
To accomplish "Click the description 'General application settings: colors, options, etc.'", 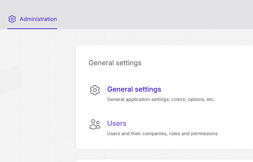I will pos(161,99).
